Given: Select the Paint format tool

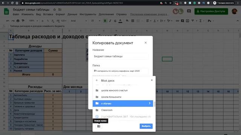Looking at the screenshot, I should [23, 21].
